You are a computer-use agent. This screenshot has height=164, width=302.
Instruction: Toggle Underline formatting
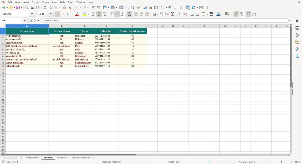click(x=68, y=14)
